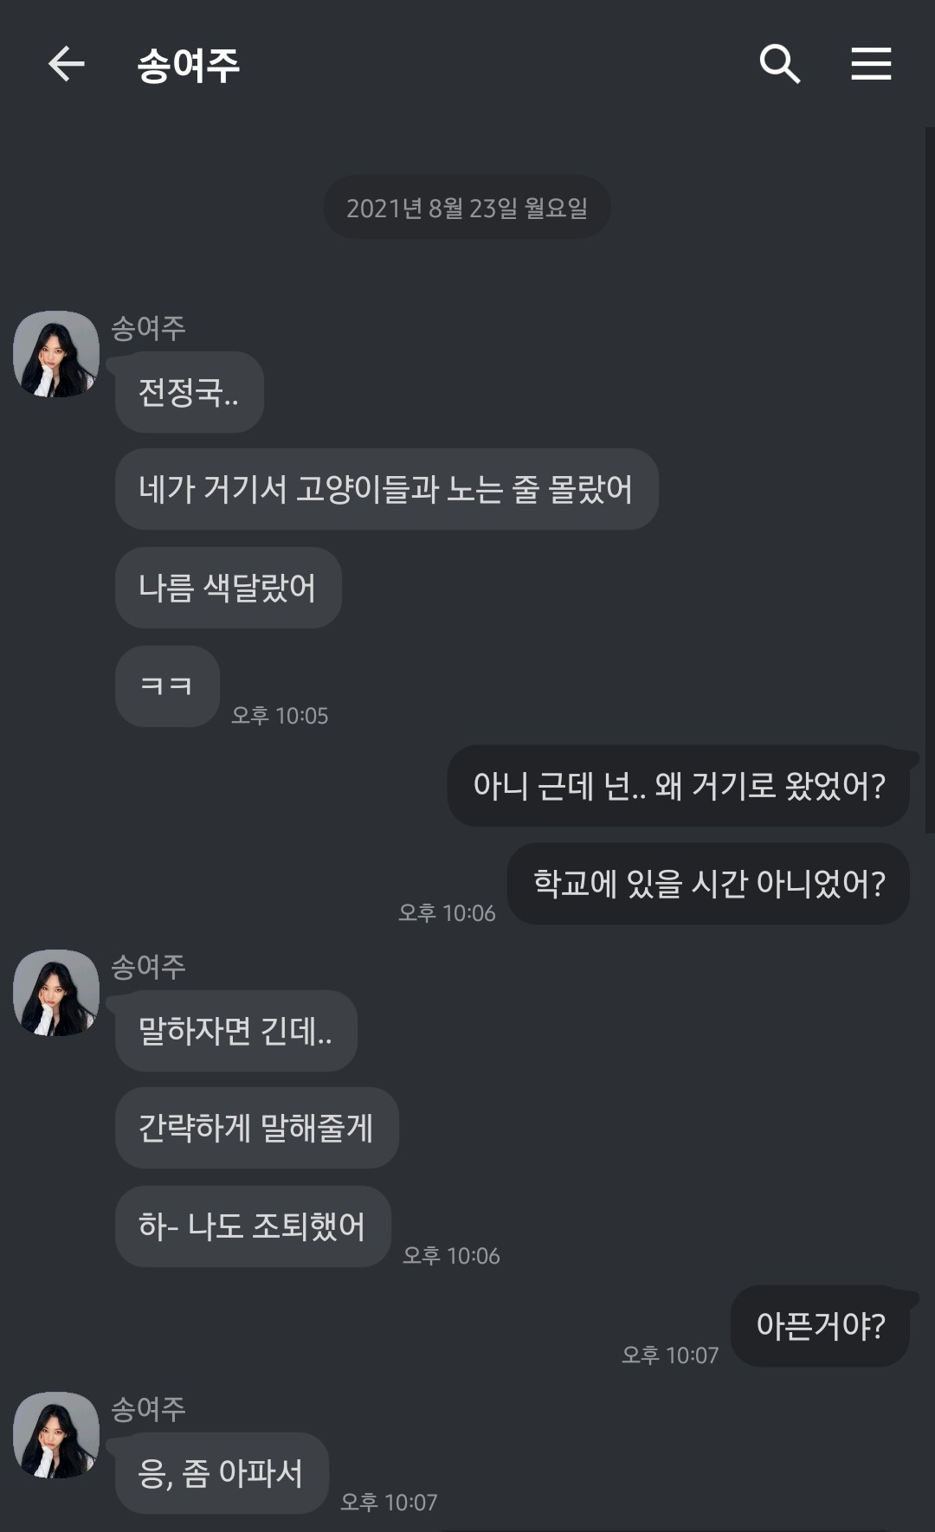Tap the '응, 좀 아파서' message bubble
This screenshot has height=1532, width=935.
point(221,1473)
